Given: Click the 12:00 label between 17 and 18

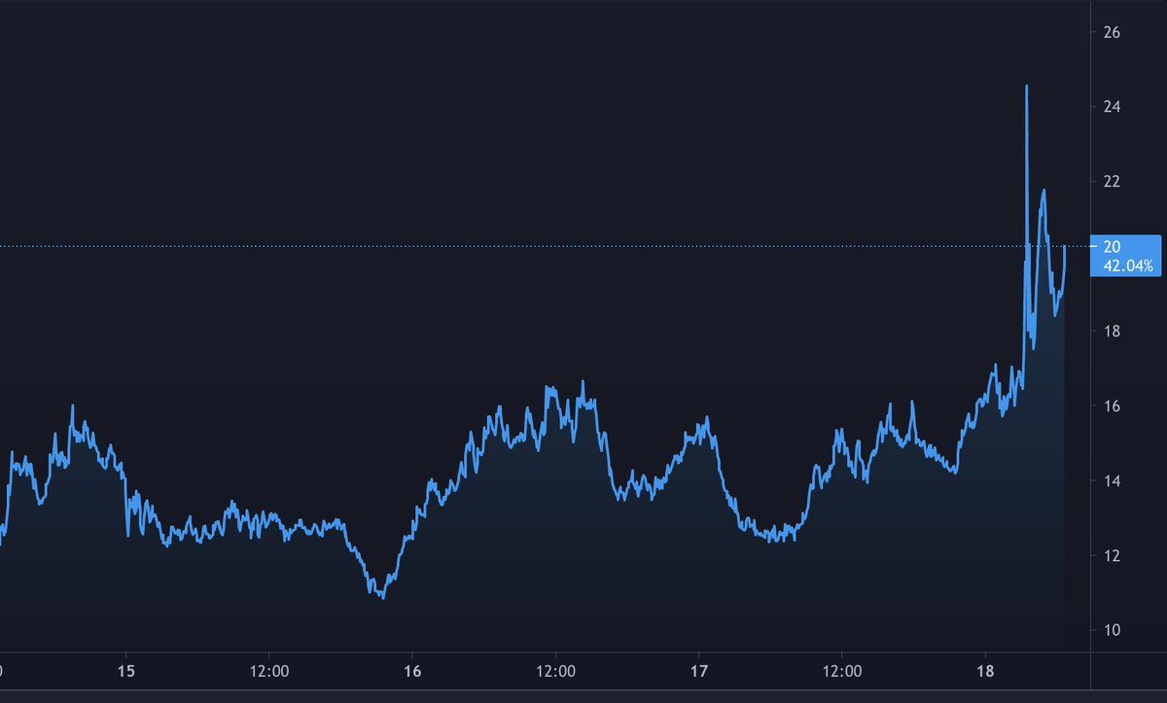Looking at the screenshot, I should click(x=842, y=671).
